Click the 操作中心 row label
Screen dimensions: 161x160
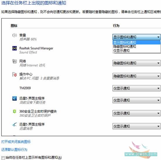point(26,74)
